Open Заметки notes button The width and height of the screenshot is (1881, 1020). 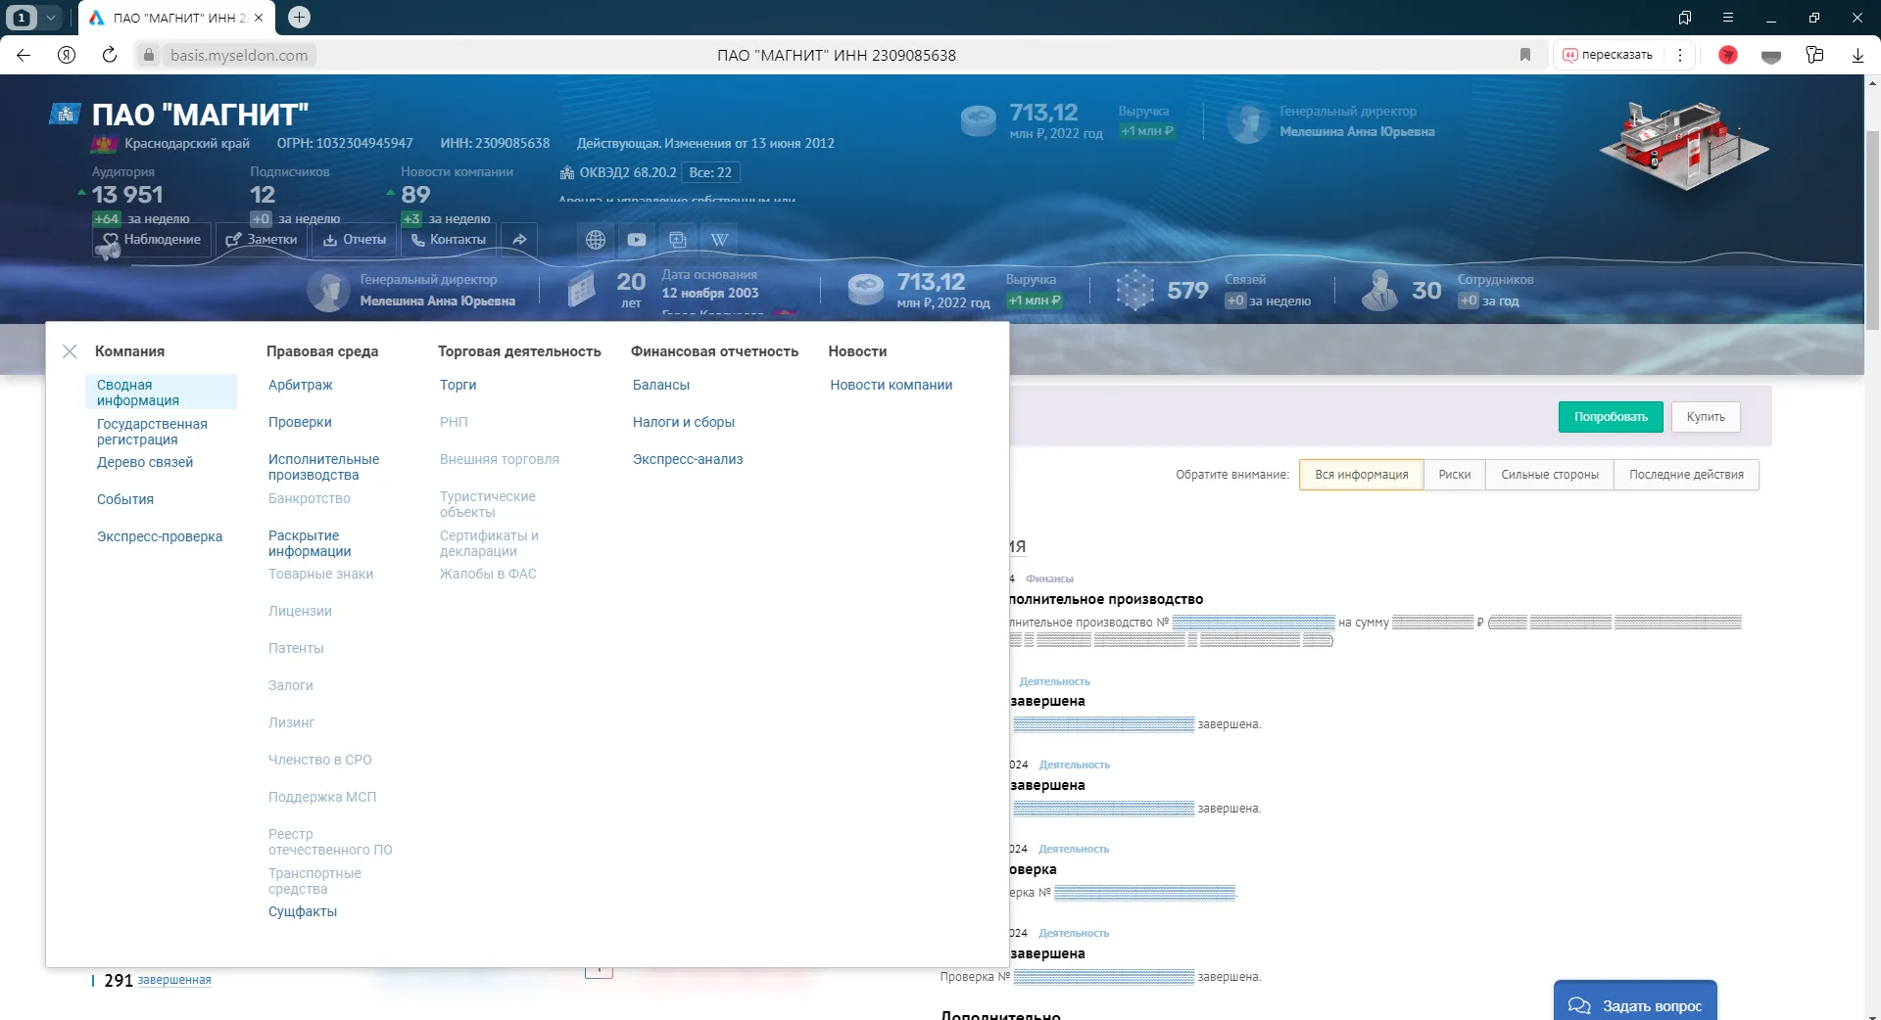click(x=262, y=240)
